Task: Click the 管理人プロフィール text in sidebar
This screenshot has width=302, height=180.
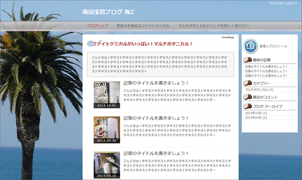Action: pyautogui.click(x=273, y=46)
